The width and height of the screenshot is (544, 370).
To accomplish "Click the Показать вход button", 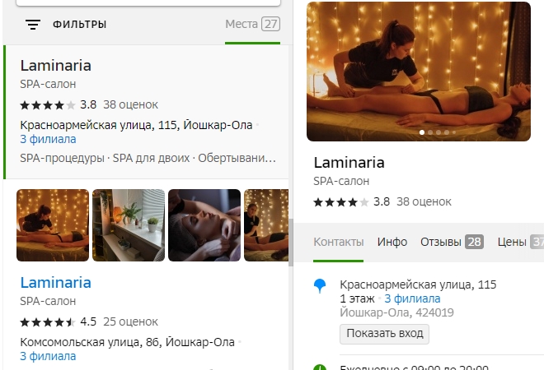I will click(384, 334).
